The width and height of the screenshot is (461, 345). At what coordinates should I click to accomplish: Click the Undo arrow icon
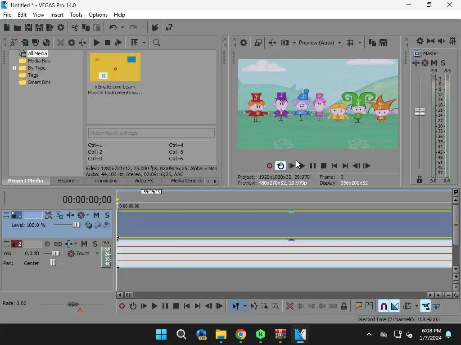click(x=113, y=27)
